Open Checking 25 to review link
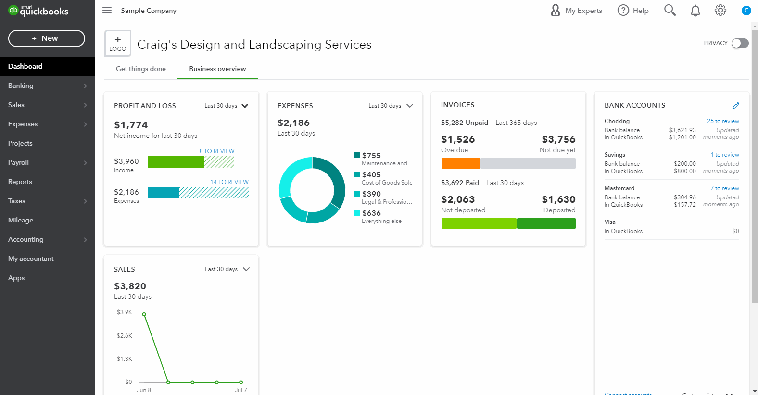758x395 pixels. click(723, 121)
